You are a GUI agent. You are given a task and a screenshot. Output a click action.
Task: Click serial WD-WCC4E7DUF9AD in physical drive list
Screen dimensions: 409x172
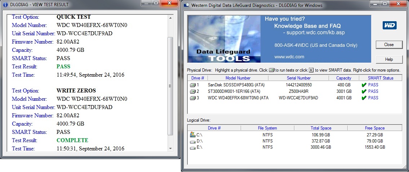click(x=299, y=98)
